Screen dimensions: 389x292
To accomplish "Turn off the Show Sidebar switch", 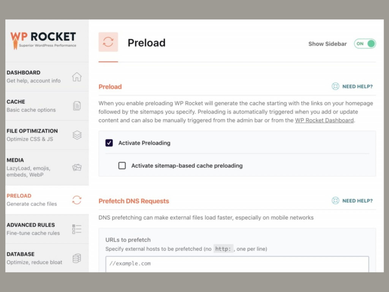I will (364, 44).
